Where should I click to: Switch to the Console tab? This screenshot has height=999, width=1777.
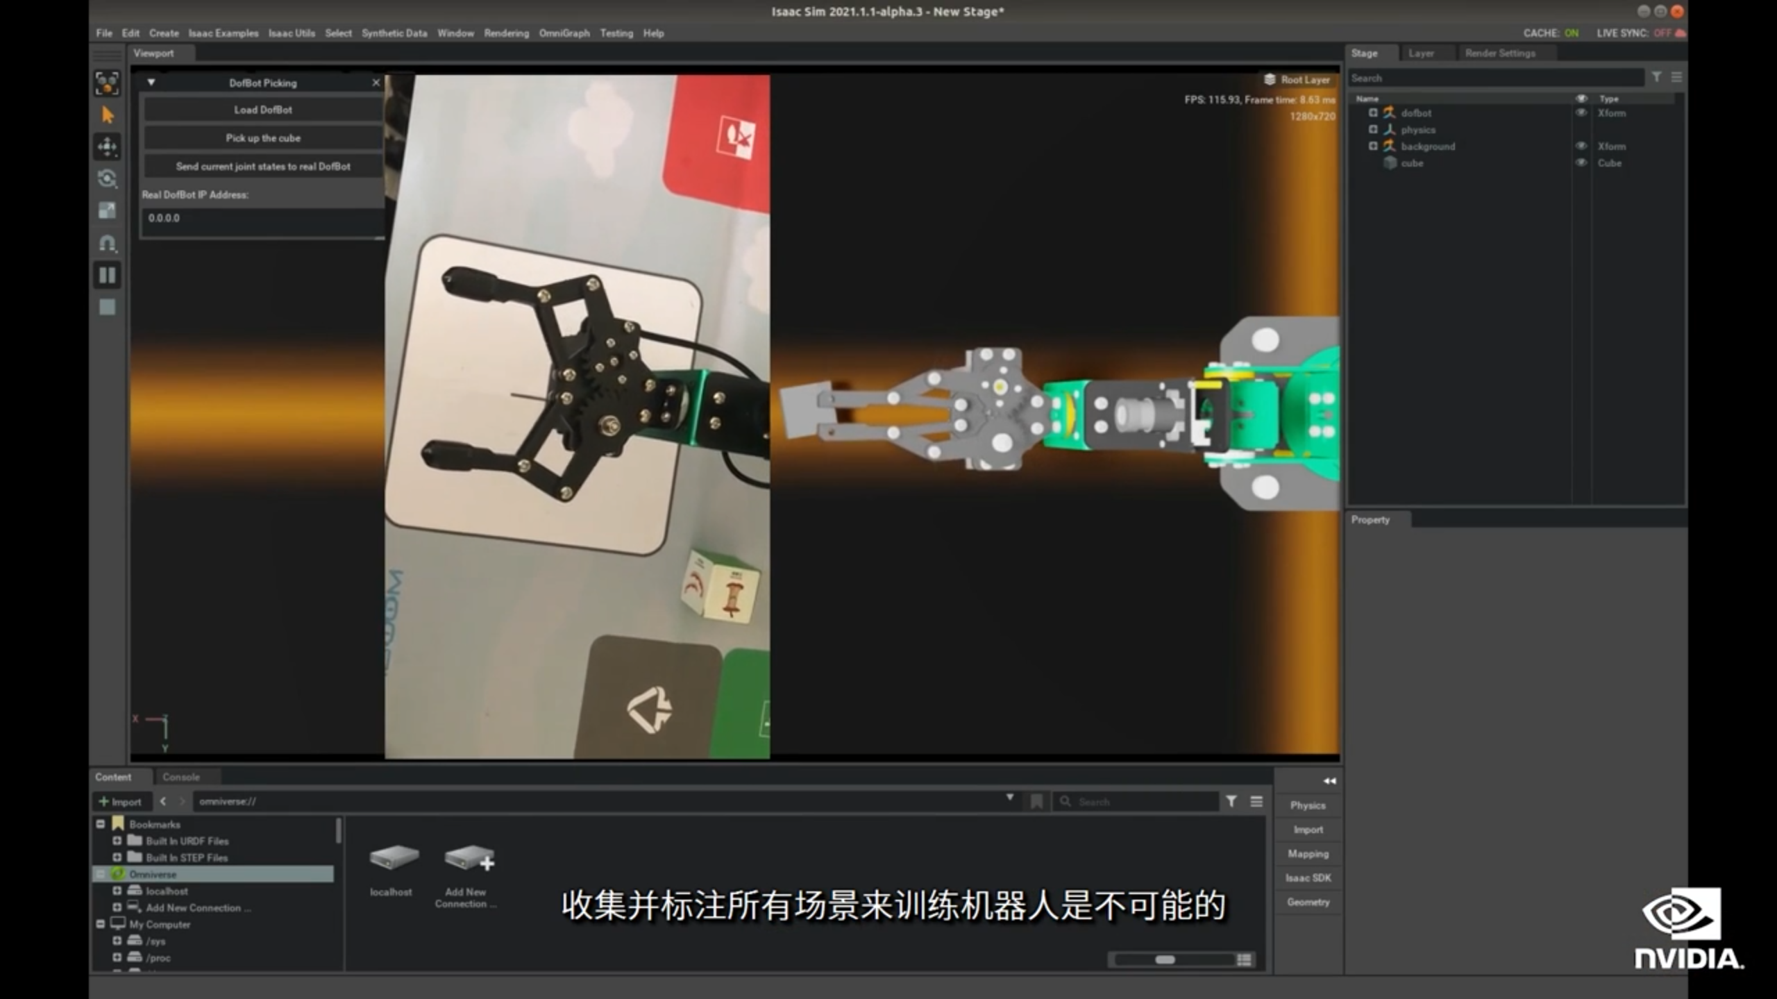(x=181, y=778)
